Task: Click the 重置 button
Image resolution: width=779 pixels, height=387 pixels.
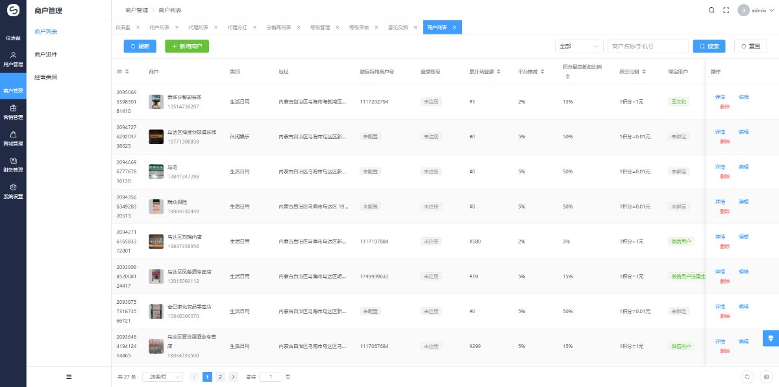Action: (750, 46)
